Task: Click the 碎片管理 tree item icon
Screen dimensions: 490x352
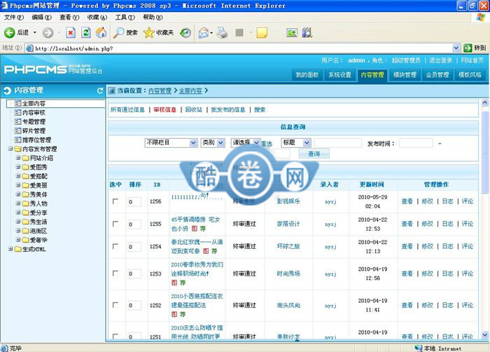Action: (x=17, y=130)
